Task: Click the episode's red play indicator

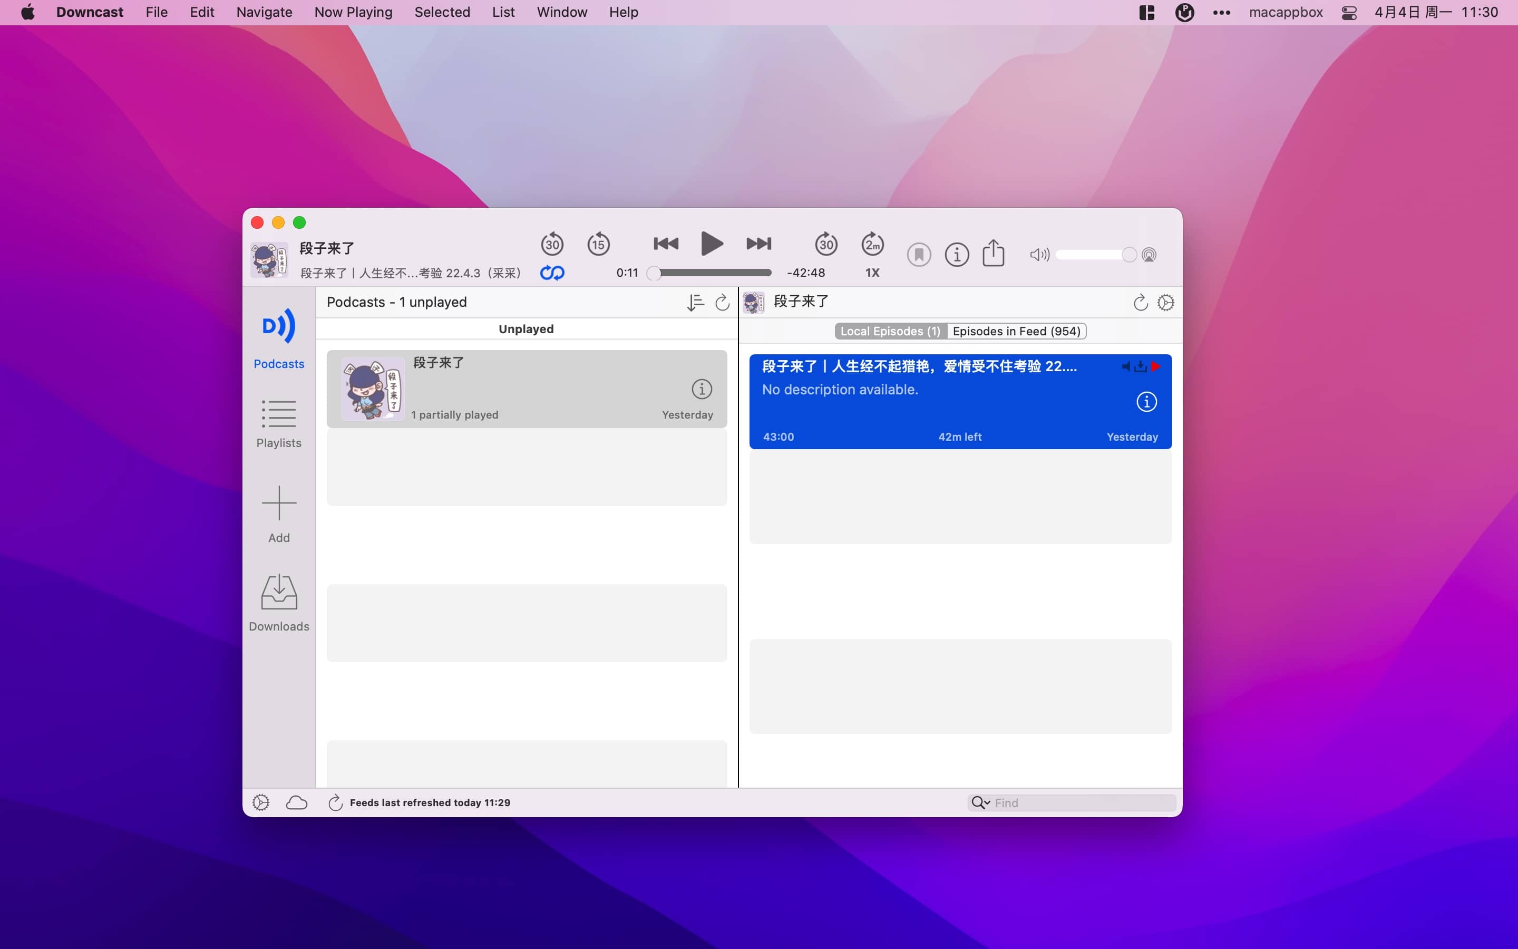Action: coord(1156,366)
